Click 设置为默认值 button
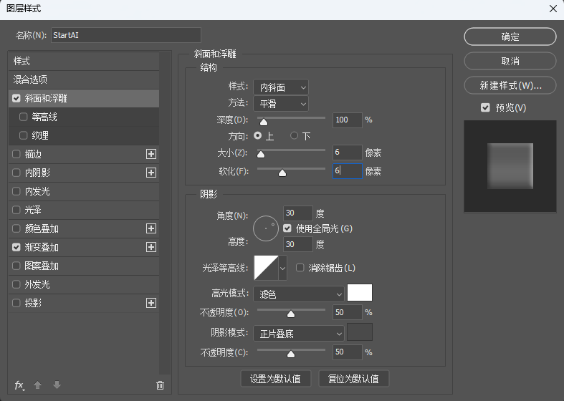 [x=275, y=379]
